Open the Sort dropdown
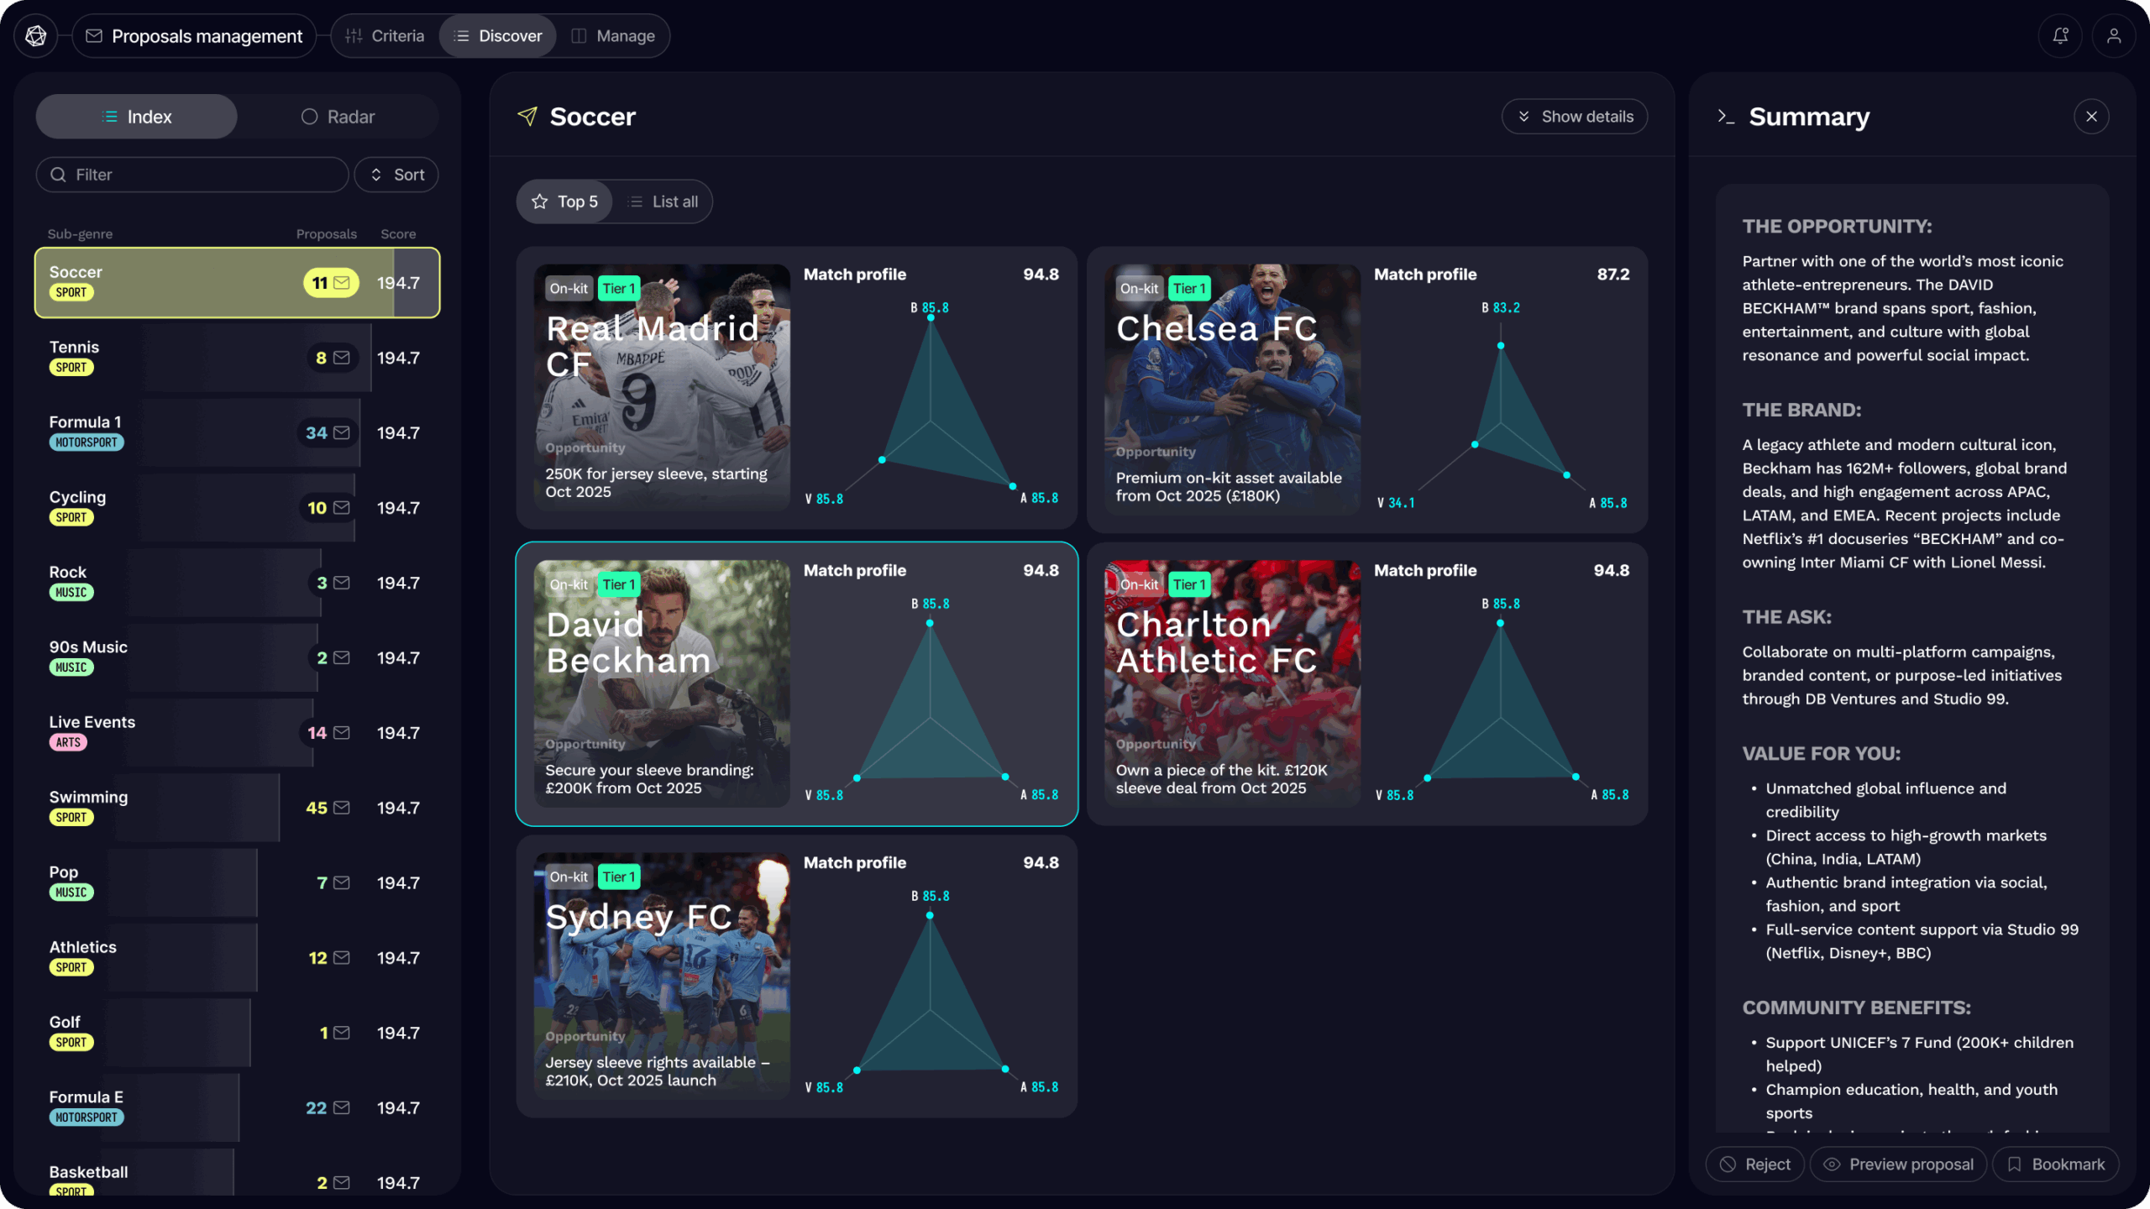2150x1209 pixels. tap(396, 175)
